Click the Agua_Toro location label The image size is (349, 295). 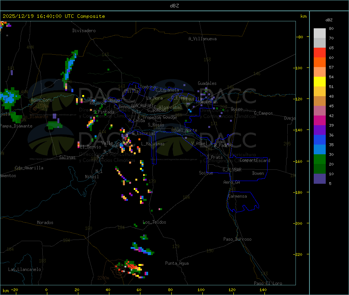(x=41, y=100)
